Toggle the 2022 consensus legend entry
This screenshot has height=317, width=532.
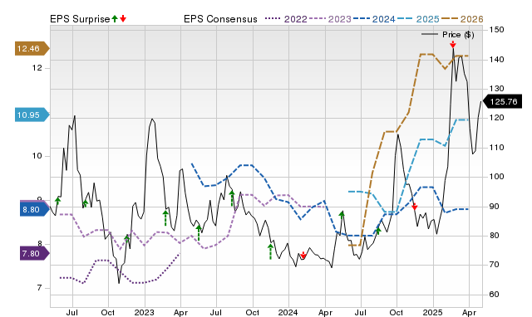click(x=286, y=19)
